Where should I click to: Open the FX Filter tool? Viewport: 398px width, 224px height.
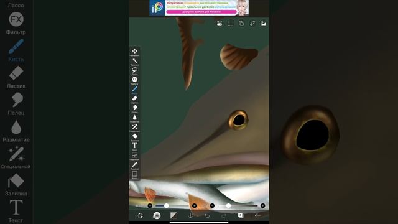pyautogui.click(x=134, y=80)
